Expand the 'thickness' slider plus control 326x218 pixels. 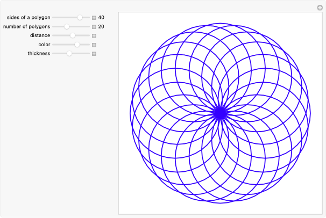(x=94, y=54)
